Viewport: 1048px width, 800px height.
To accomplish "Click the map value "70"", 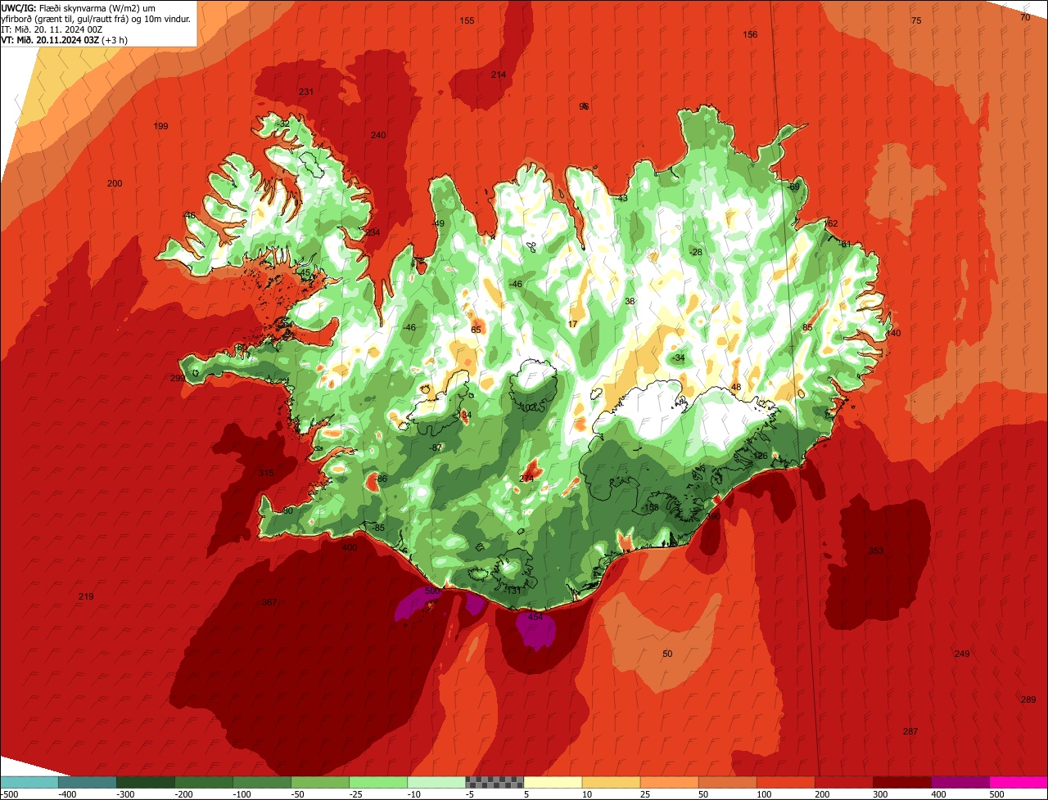I will (x=1025, y=17).
